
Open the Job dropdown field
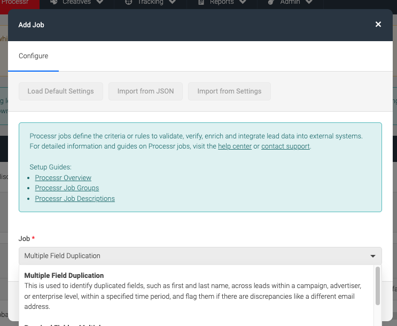[x=200, y=256]
